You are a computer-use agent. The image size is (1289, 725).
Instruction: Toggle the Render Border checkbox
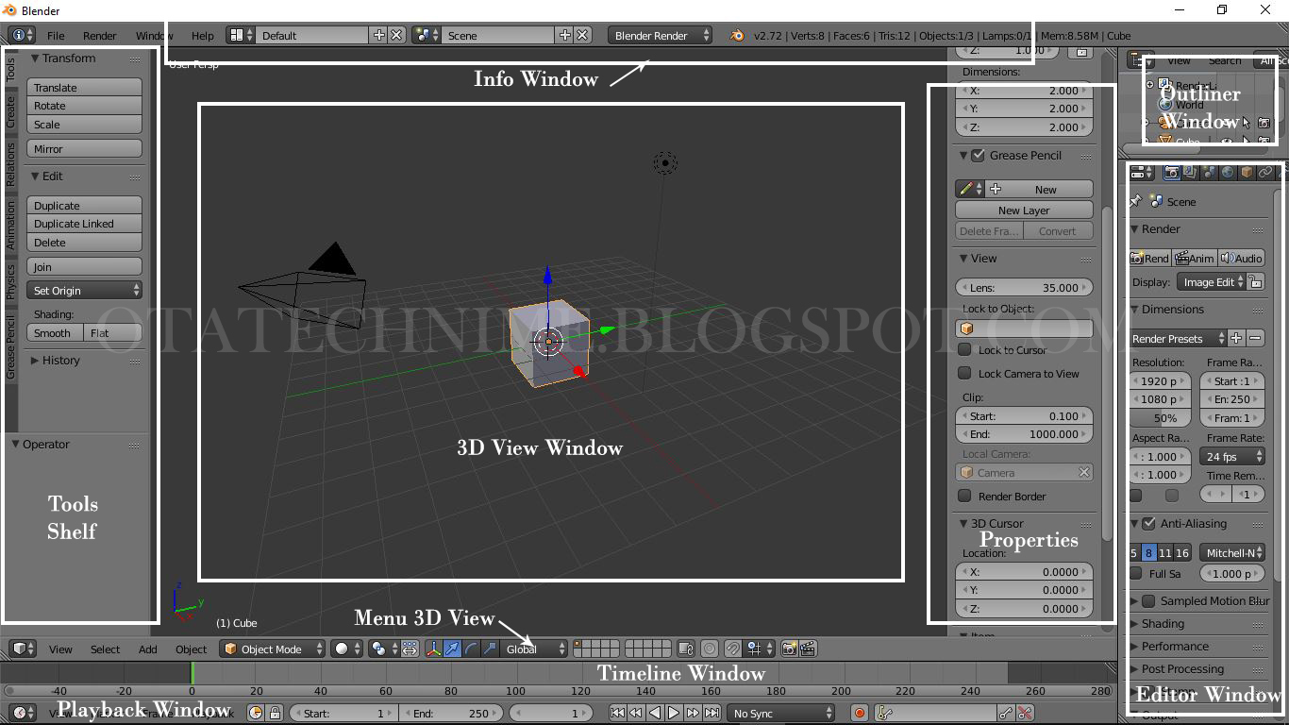tap(965, 496)
